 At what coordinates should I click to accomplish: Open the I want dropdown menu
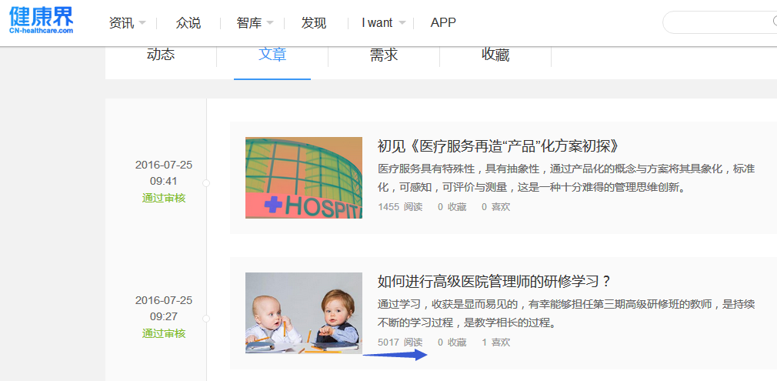[383, 23]
